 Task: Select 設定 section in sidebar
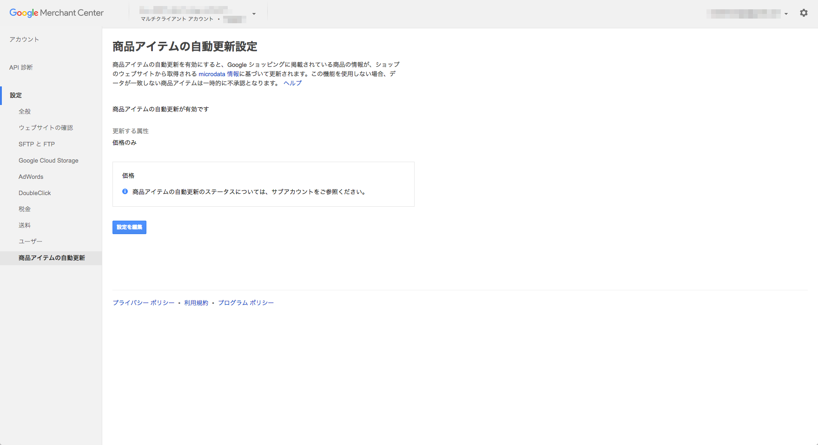[16, 95]
